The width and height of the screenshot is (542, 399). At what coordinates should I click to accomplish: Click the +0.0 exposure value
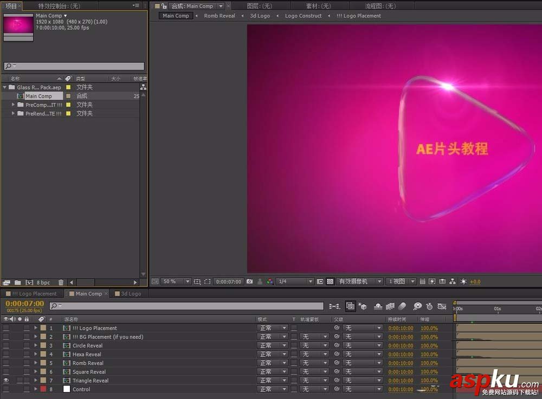[475, 281]
